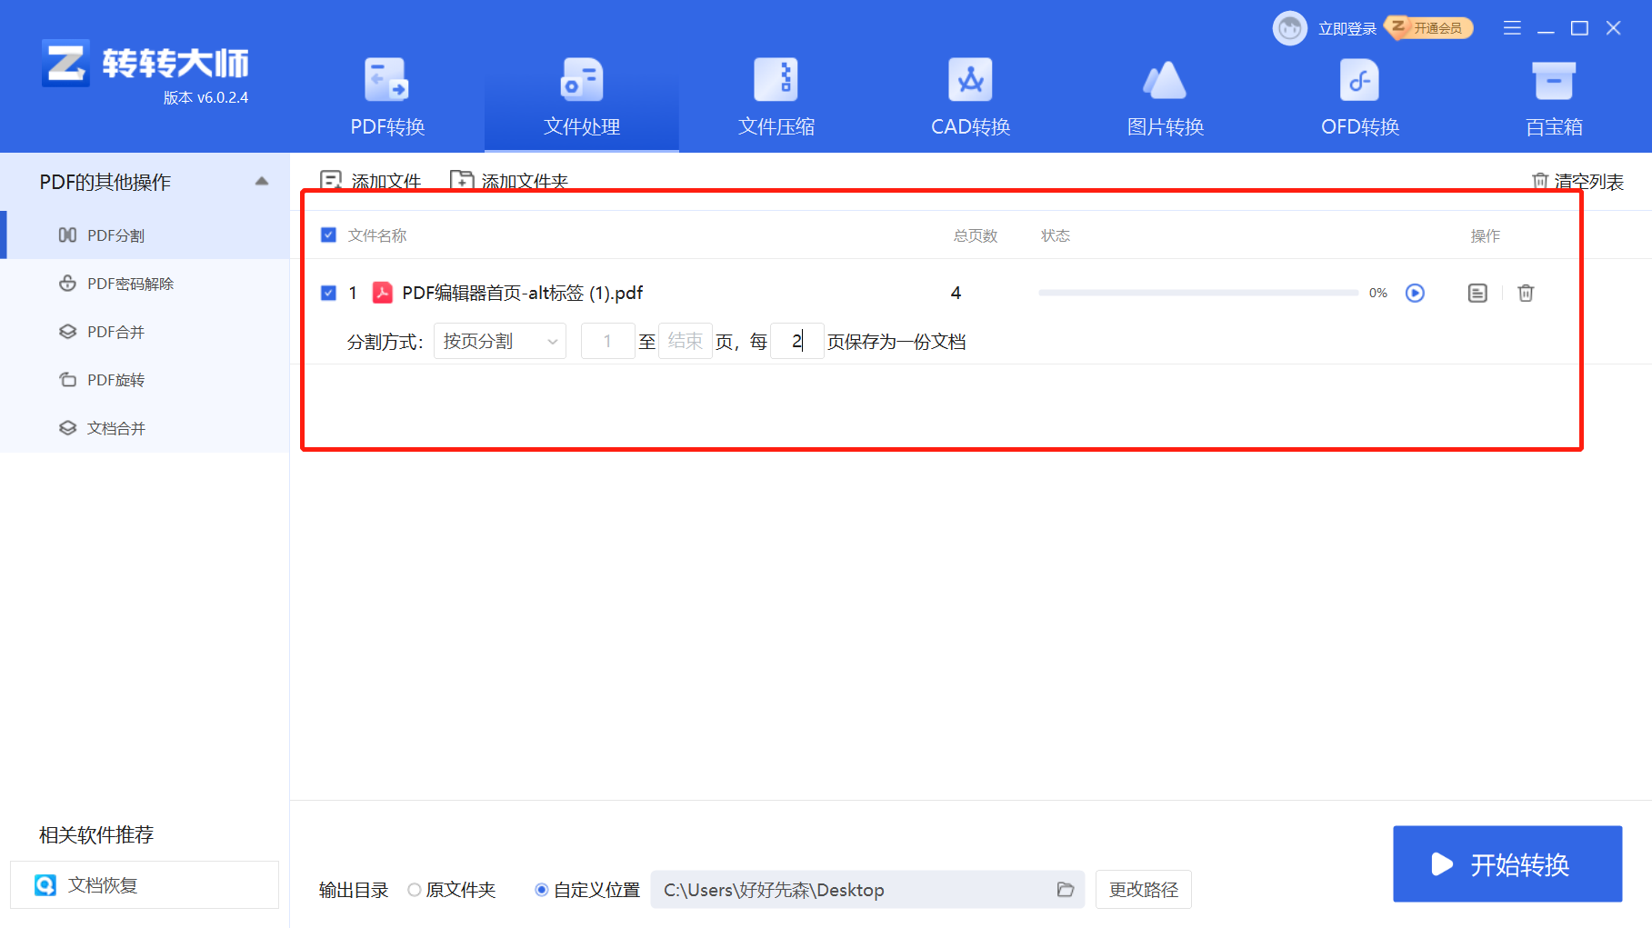Browse output folder via folder icon

pyautogui.click(x=1066, y=890)
